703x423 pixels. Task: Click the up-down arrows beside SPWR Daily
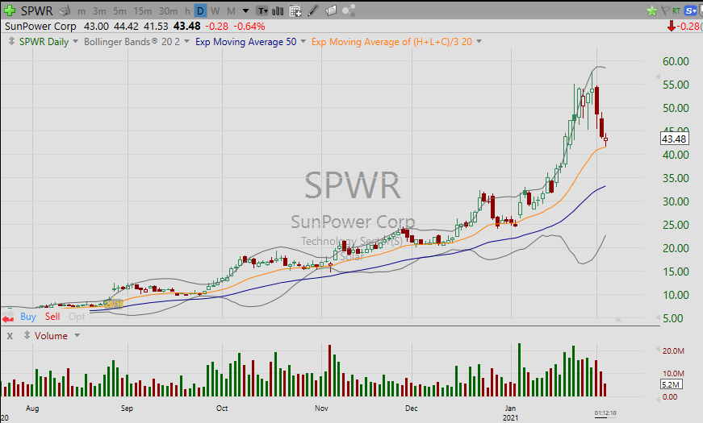coord(11,41)
